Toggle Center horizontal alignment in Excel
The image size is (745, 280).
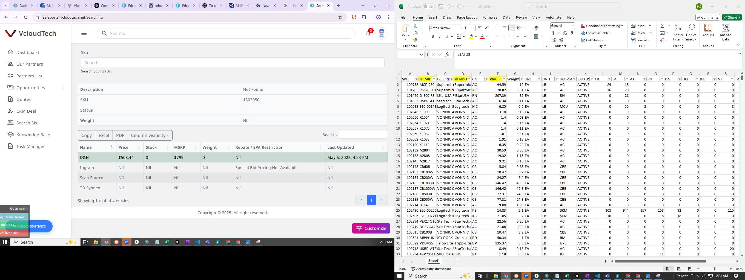504,37
